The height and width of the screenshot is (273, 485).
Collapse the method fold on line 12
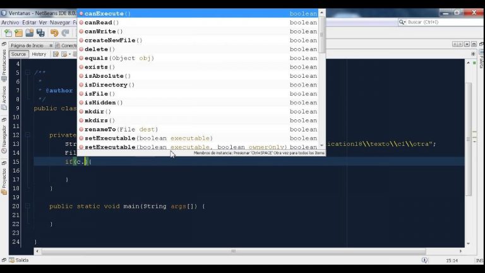click(28, 135)
